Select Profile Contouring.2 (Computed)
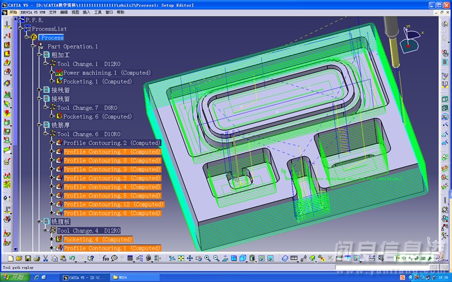The width and height of the screenshot is (452, 282). tap(112, 143)
